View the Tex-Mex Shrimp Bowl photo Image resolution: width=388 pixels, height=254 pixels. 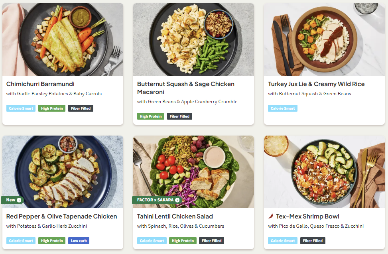pyautogui.click(x=324, y=172)
